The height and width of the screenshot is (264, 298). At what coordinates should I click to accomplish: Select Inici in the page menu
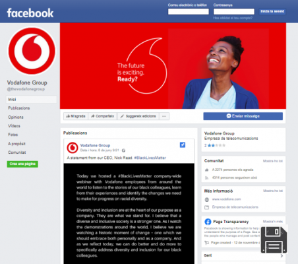coord(32,99)
